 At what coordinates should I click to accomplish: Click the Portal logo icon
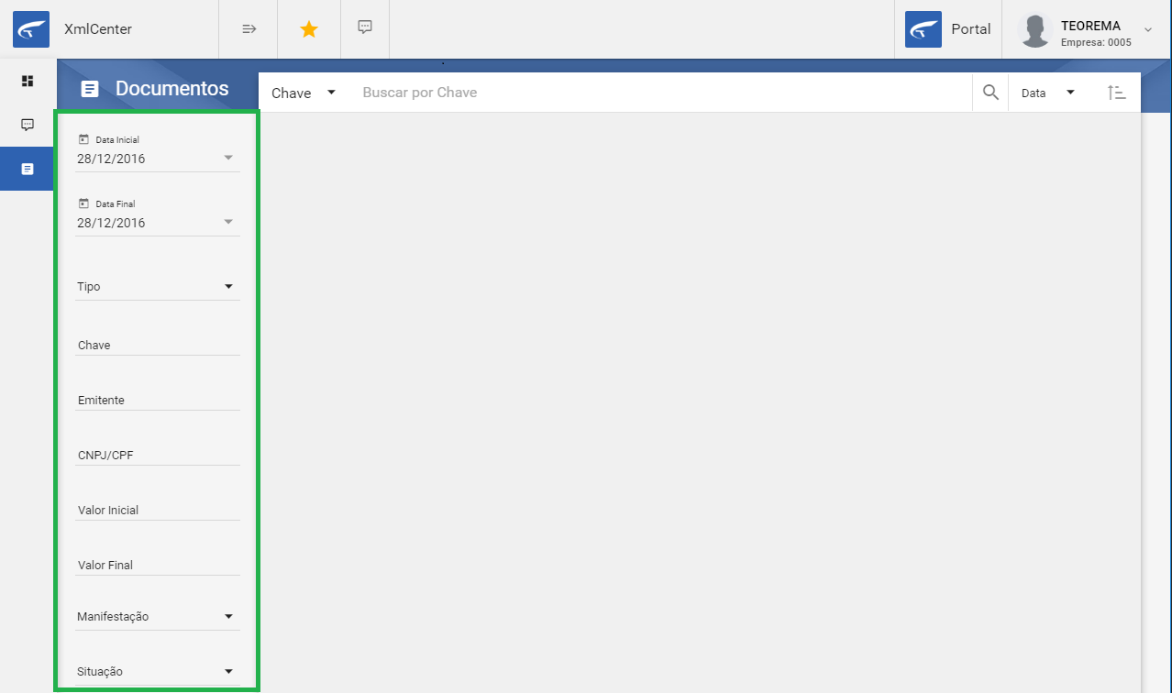[x=923, y=29]
